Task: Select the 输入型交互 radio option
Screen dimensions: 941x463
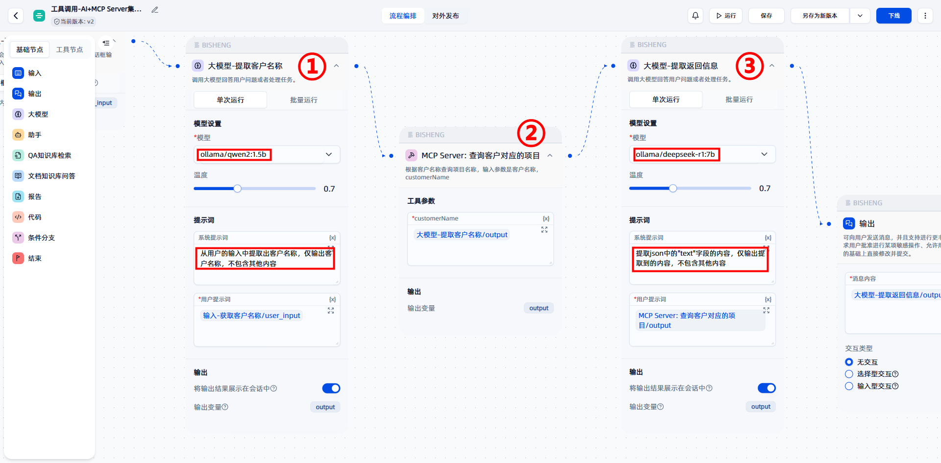Action: pyautogui.click(x=849, y=386)
